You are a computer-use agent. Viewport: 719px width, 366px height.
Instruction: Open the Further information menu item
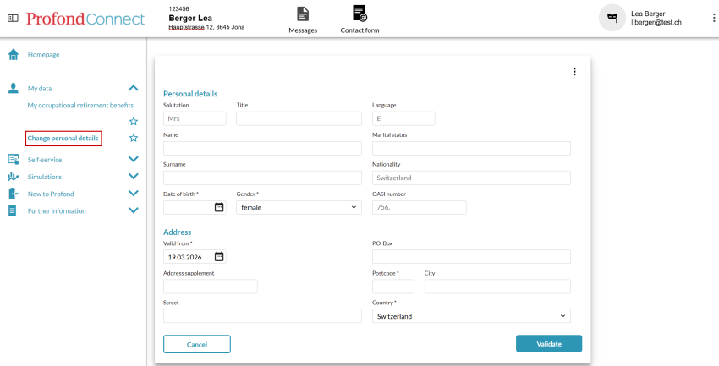57,211
